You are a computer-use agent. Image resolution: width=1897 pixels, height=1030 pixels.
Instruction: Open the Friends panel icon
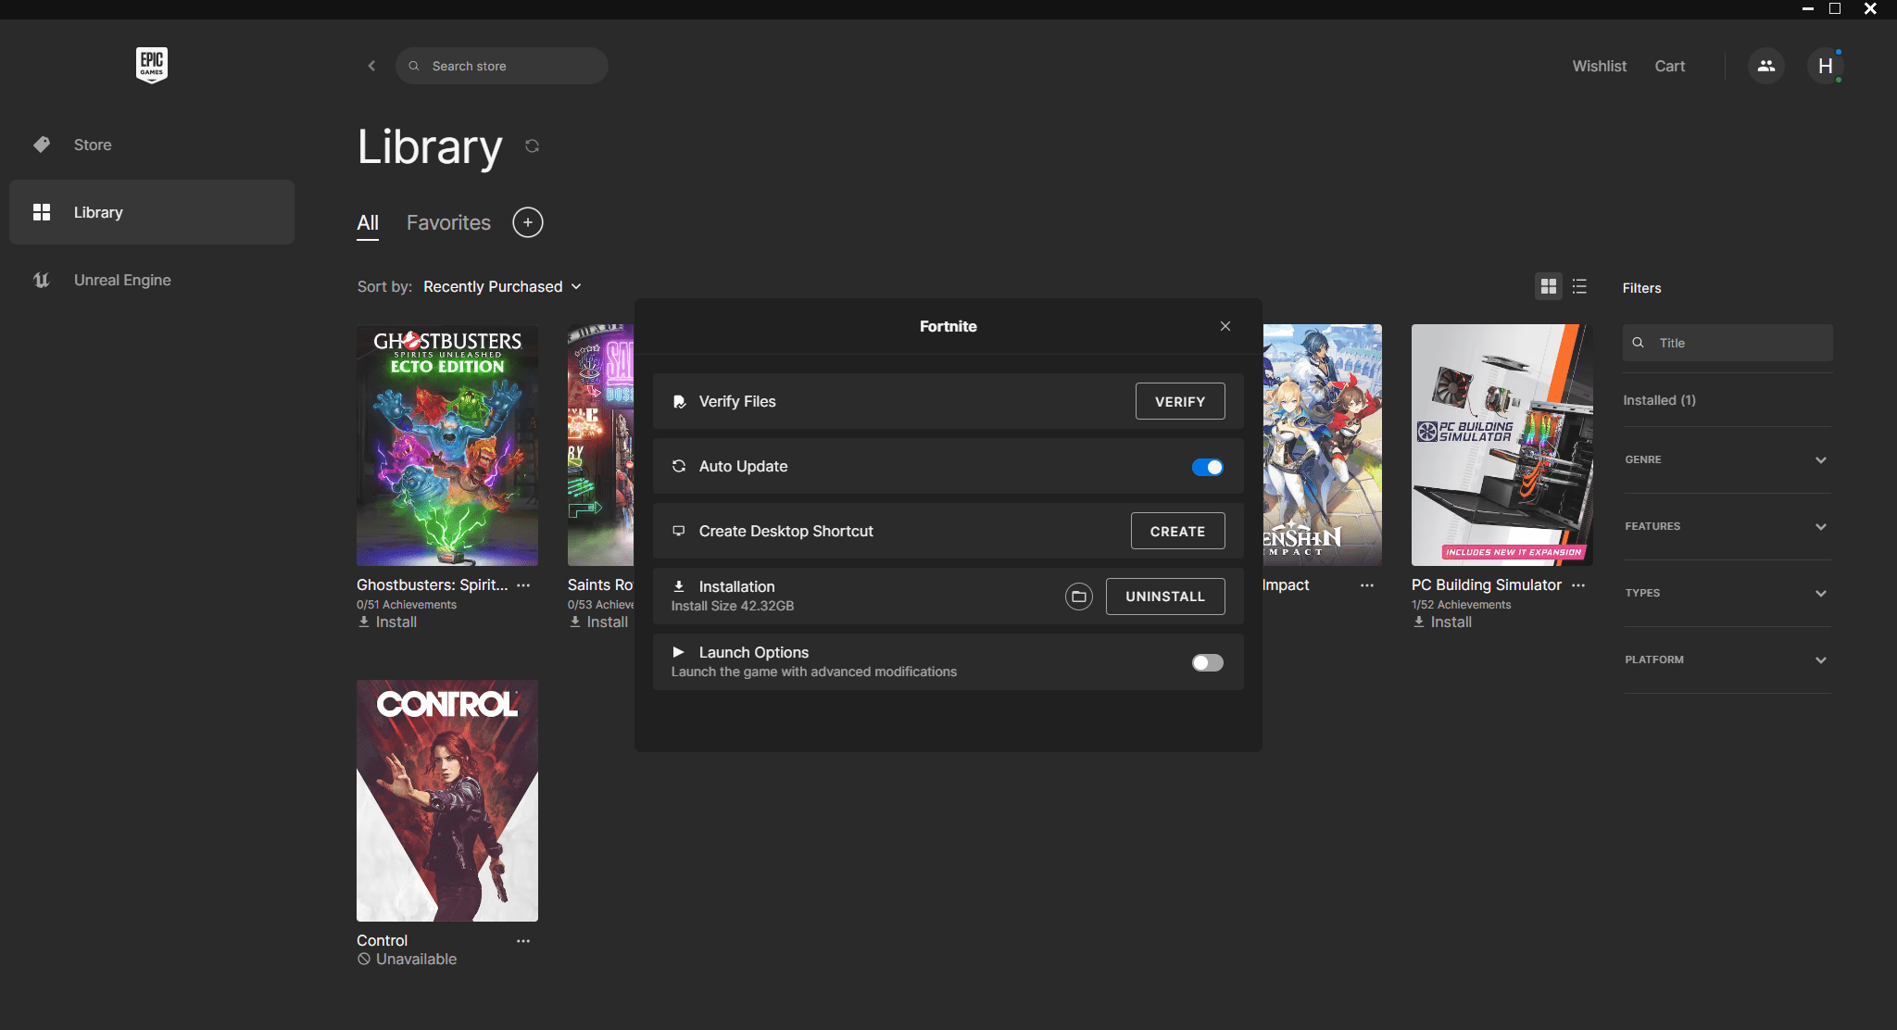pos(1765,66)
